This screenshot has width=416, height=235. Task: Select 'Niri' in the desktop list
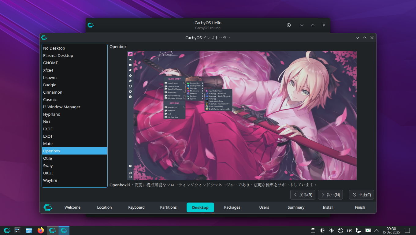click(x=75, y=121)
